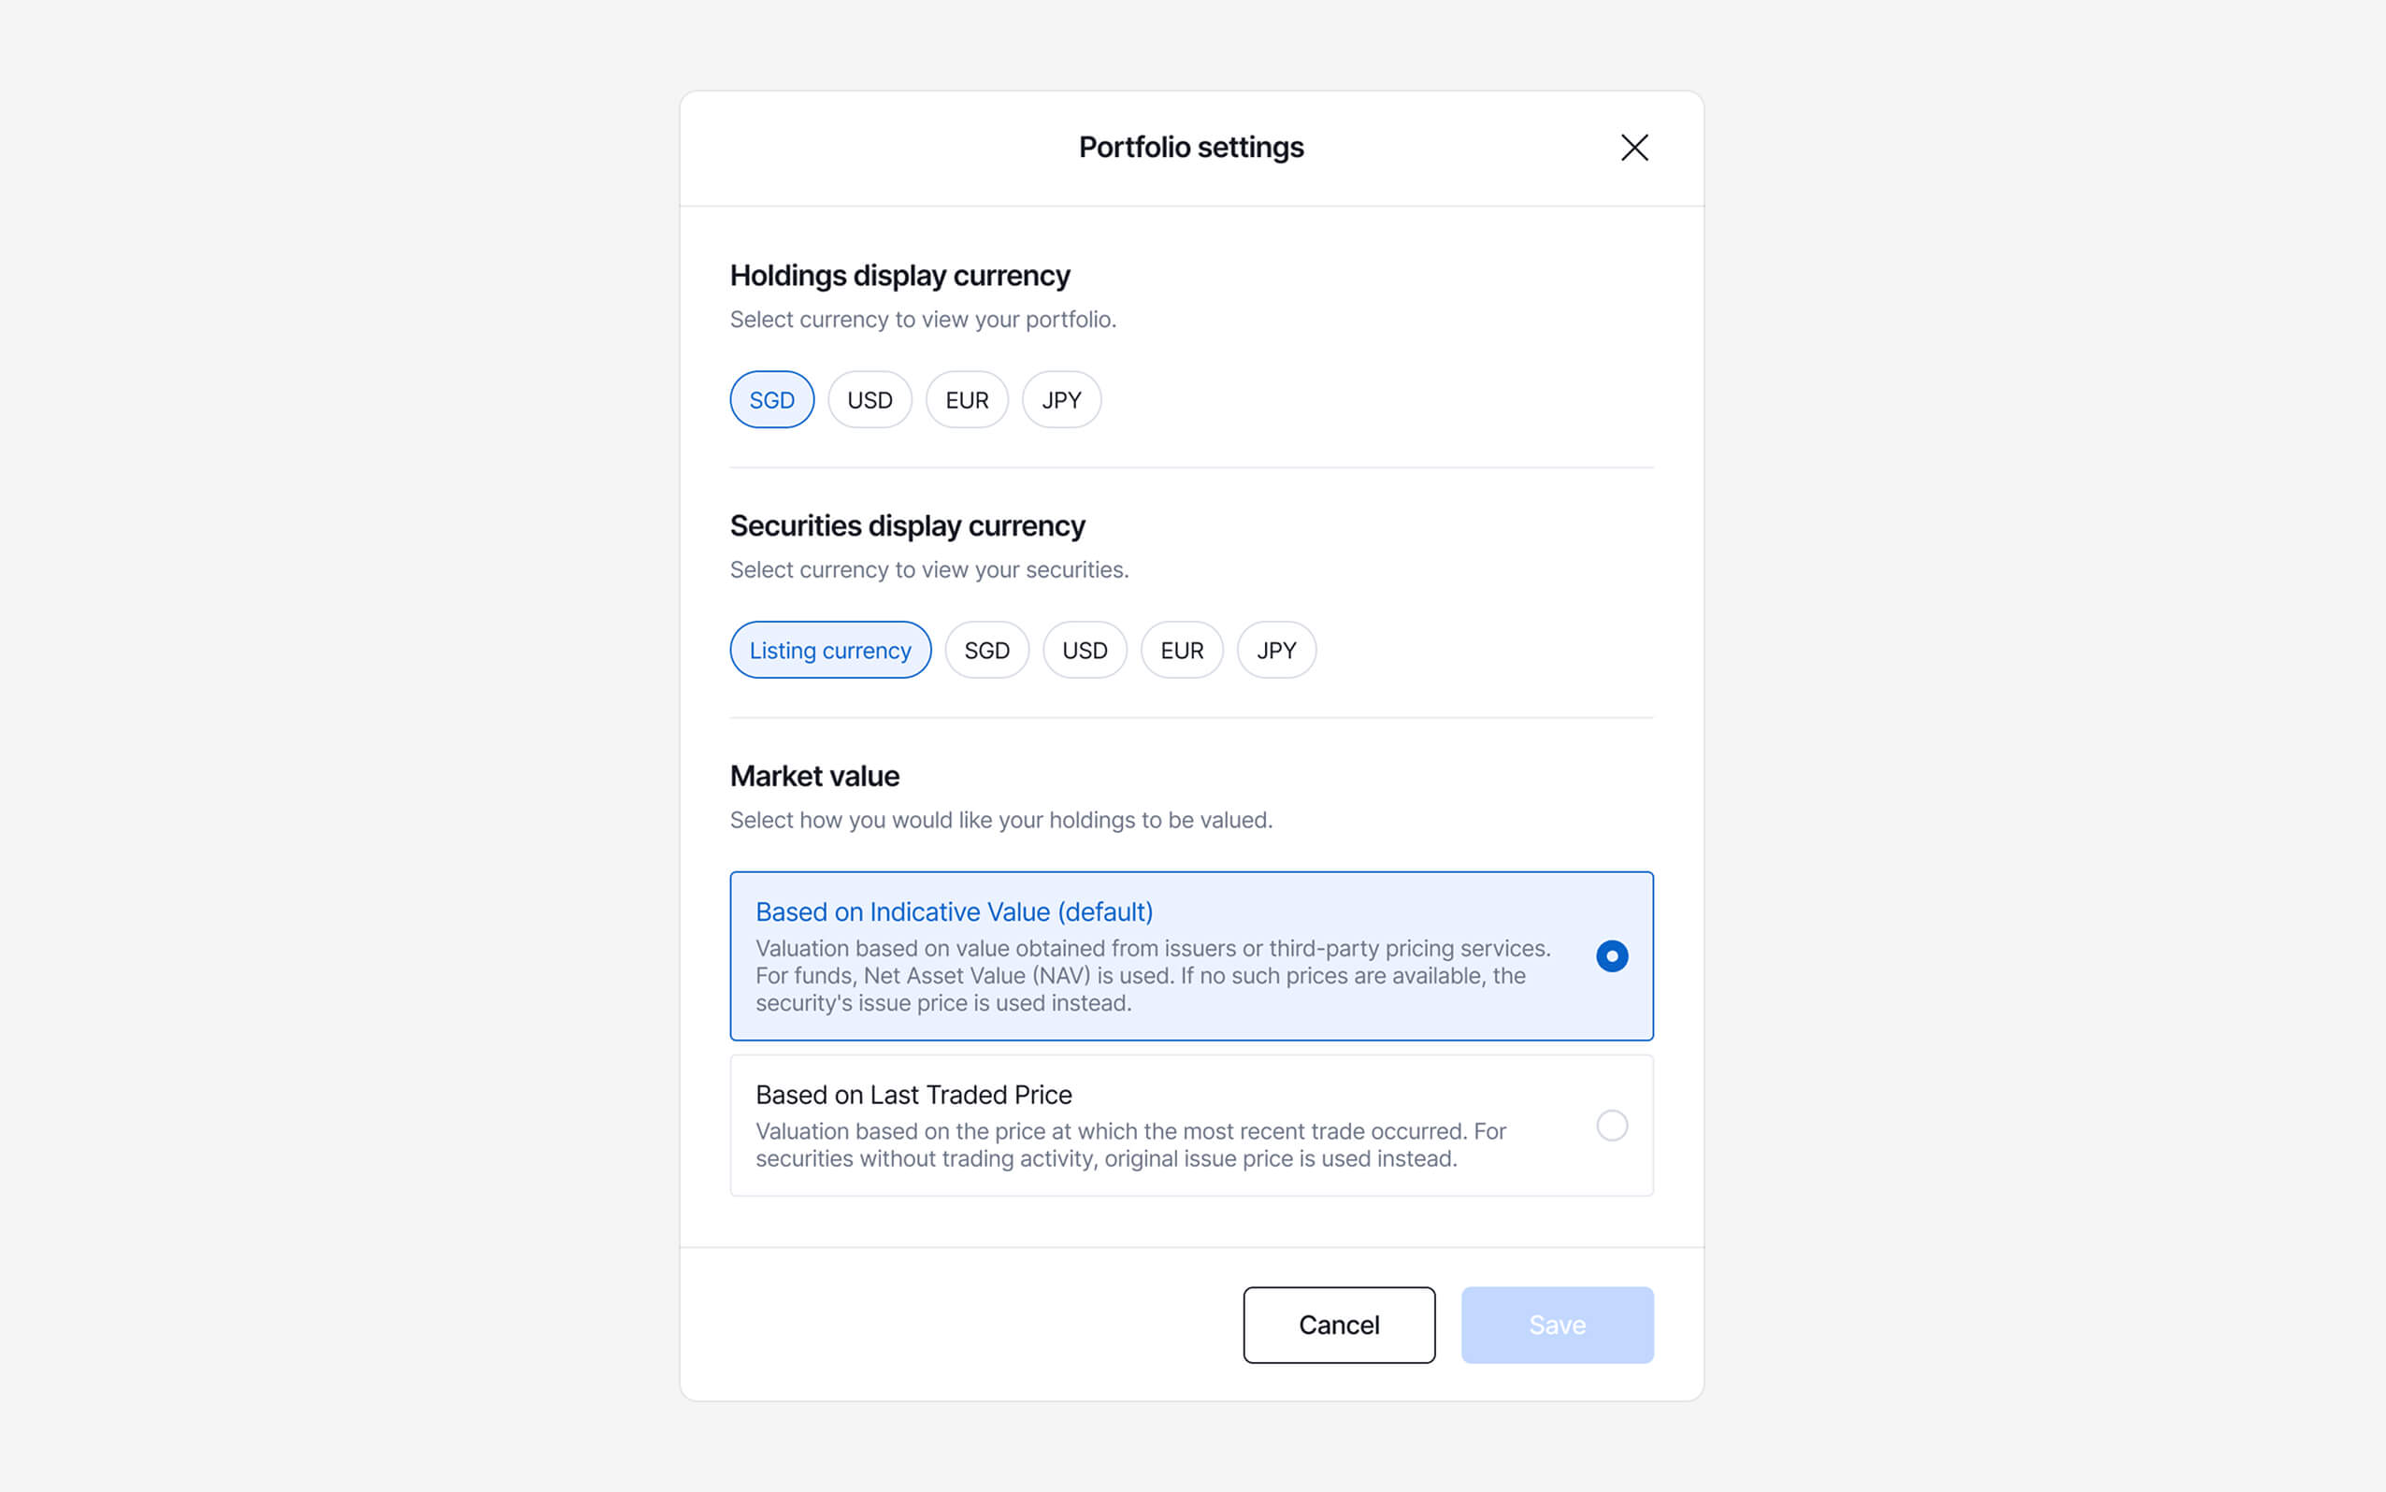Viewport: 2386px width, 1492px height.
Task: Close the Portfolio settings dialog
Action: 1634,148
